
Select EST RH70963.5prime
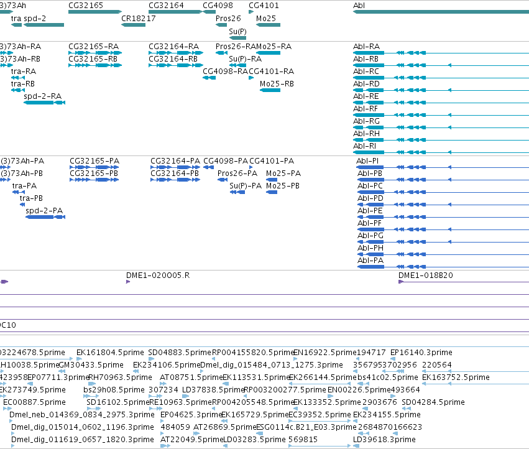(120, 377)
